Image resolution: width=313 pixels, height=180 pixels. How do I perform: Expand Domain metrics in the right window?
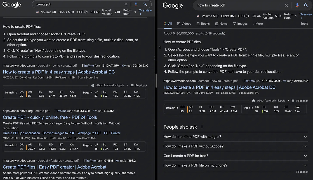pyautogui.click(x=172, y=108)
